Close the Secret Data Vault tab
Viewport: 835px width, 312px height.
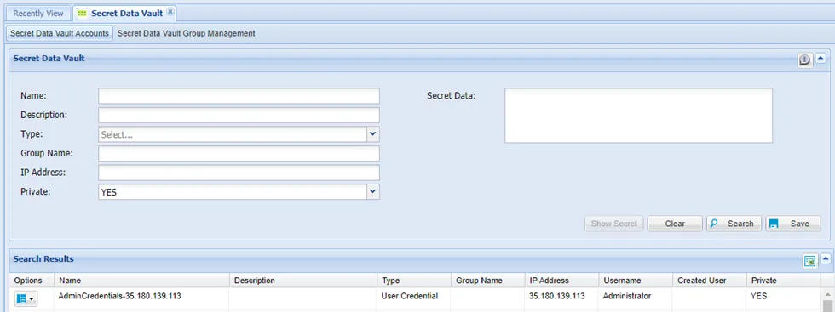pyautogui.click(x=170, y=12)
